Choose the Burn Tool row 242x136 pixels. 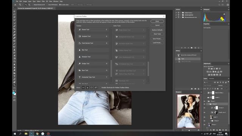pos(93,70)
